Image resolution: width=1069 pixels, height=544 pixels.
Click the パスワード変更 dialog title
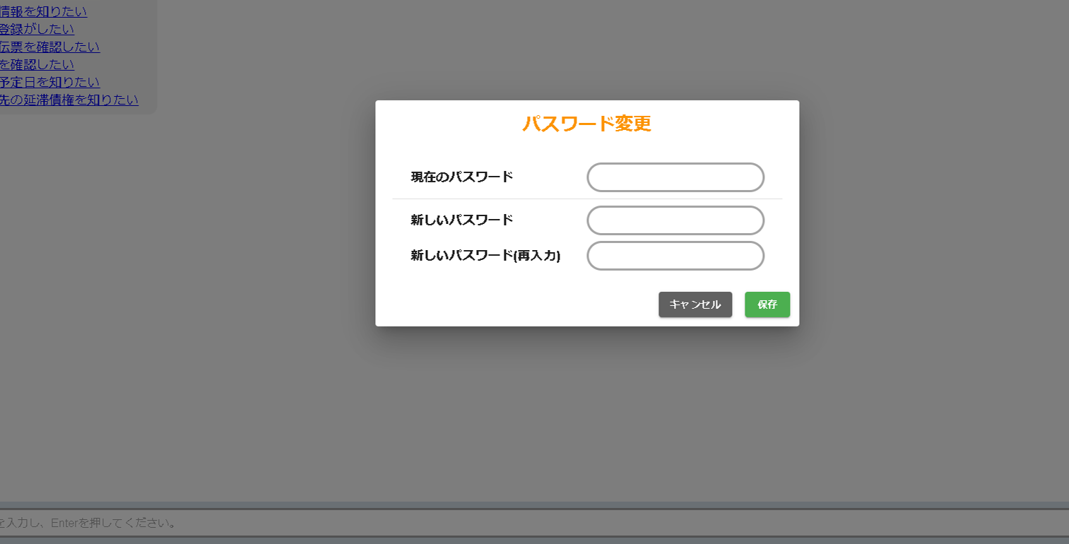[x=586, y=124]
